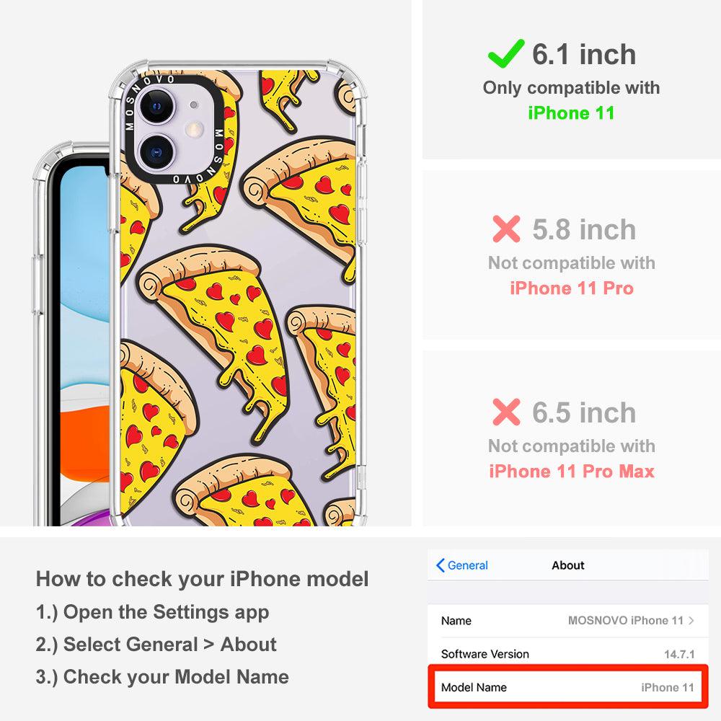
Task: Click the camera flash on the phone
Action: pyautogui.click(x=194, y=130)
